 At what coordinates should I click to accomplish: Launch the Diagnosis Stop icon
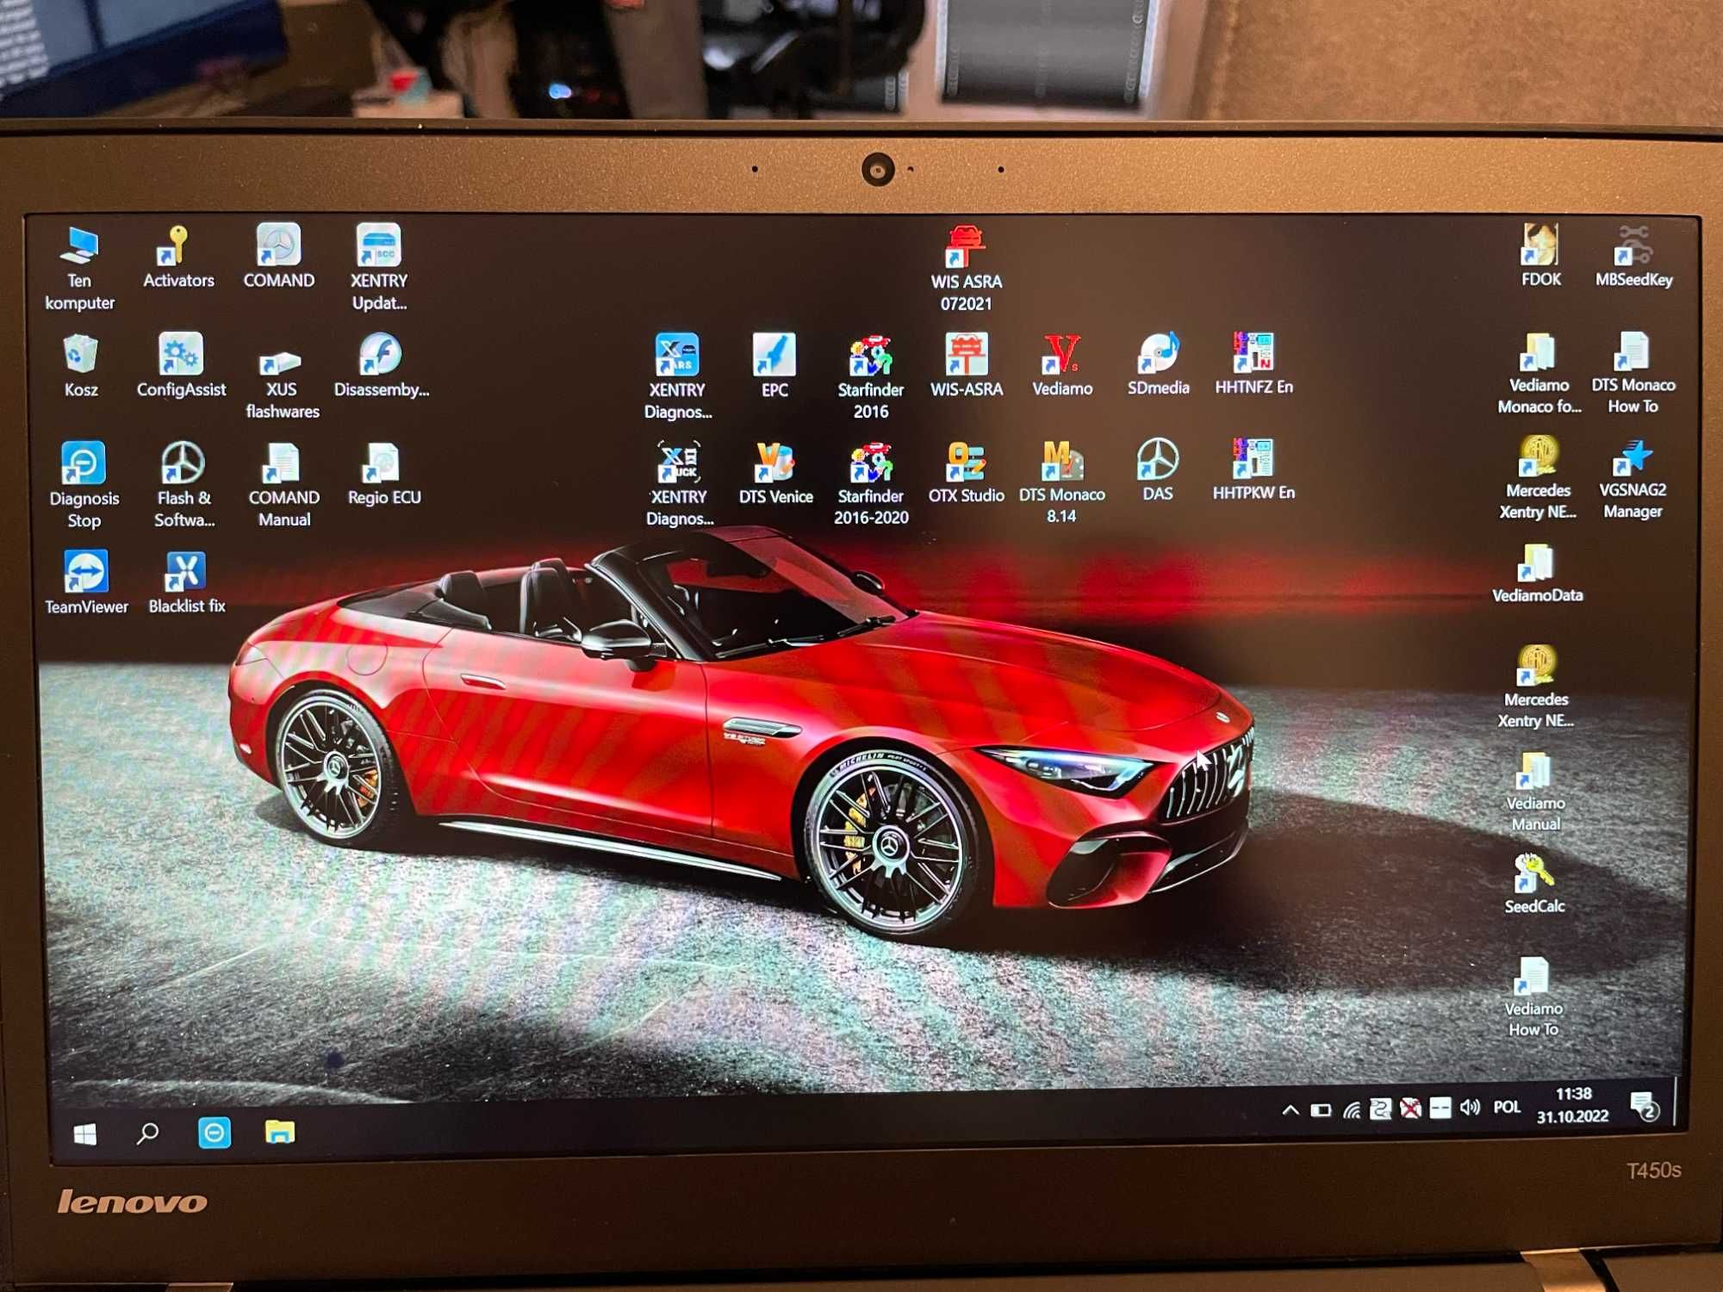pyautogui.click(x=84, y=485)
